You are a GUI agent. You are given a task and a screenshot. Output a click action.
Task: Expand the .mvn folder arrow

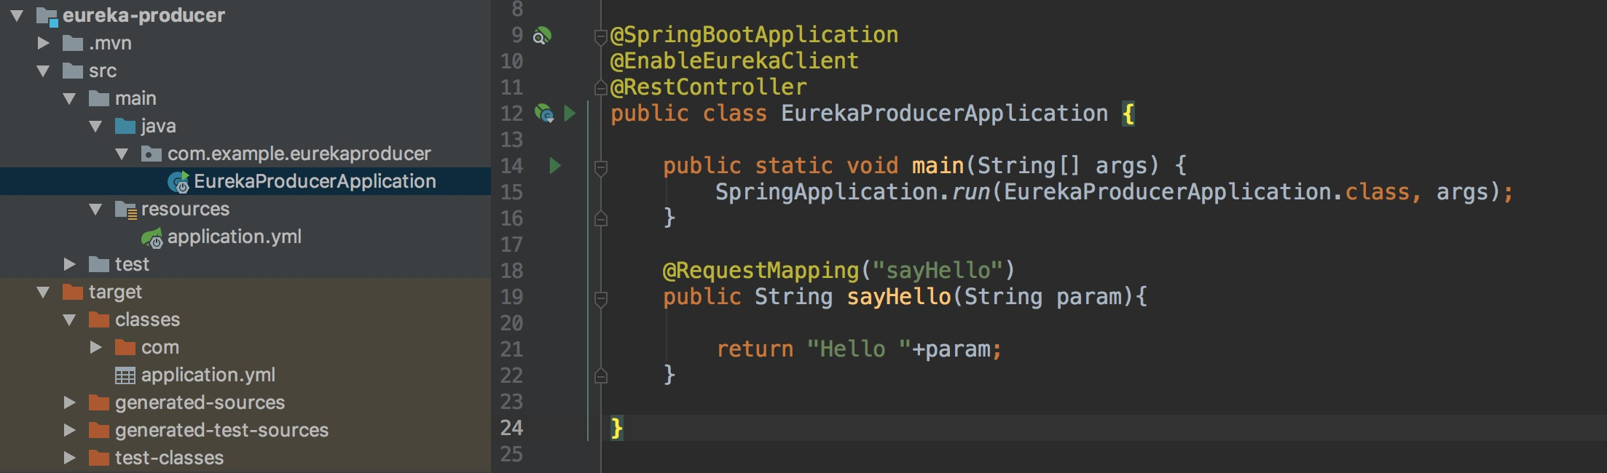coord(43,43)
